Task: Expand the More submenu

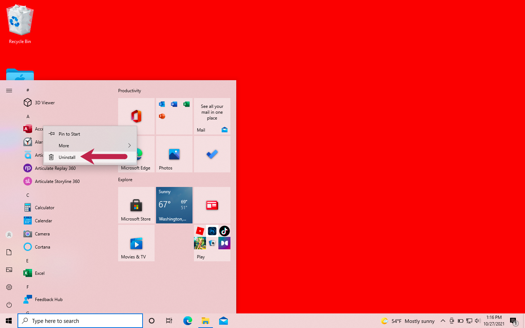Action: [90, 146]
